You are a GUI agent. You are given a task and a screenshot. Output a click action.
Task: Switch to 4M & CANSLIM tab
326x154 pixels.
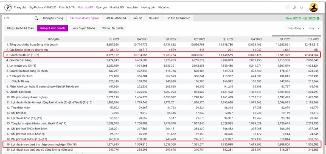tap(116, 18)
